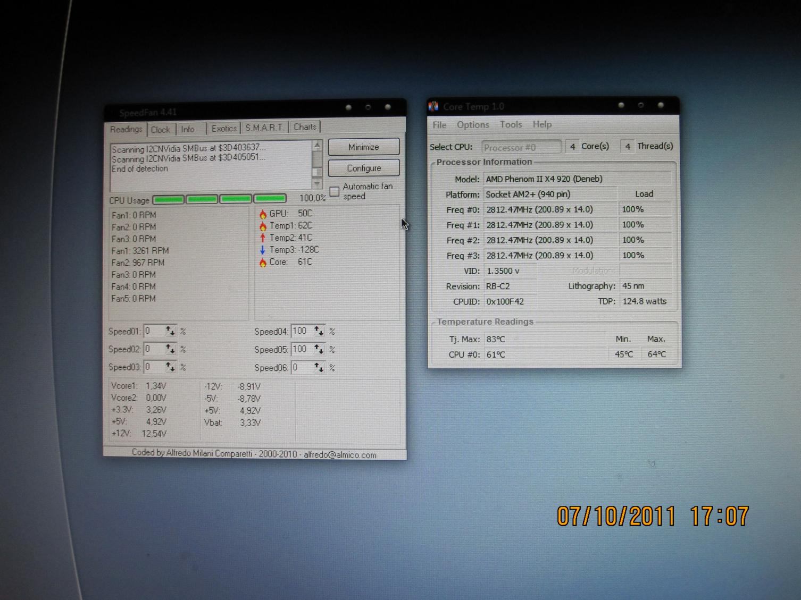This screenshot has width=801, height=600.
Task: Click the 'Temp1: 62C' reading
Action: 291,226
